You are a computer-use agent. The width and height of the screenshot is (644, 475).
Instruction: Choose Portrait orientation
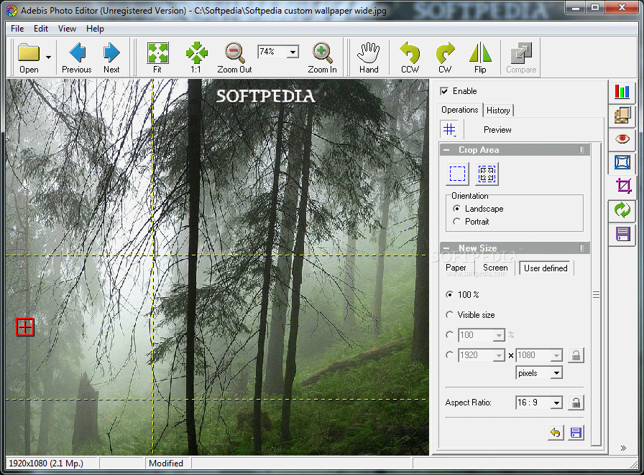(x=456, y=222)
